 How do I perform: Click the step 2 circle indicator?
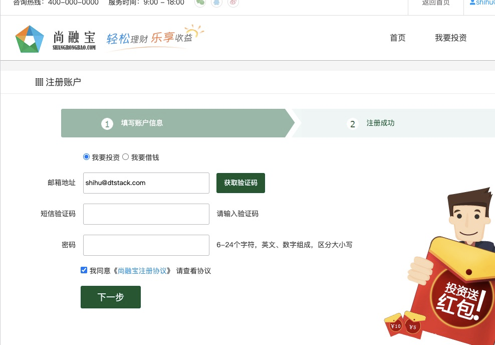352,123
